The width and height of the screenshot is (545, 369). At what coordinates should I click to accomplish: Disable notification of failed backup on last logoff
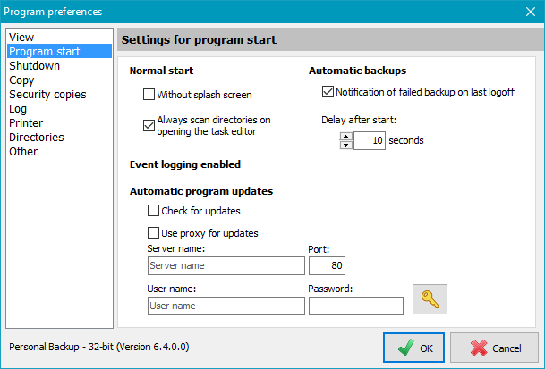point(328,92)
